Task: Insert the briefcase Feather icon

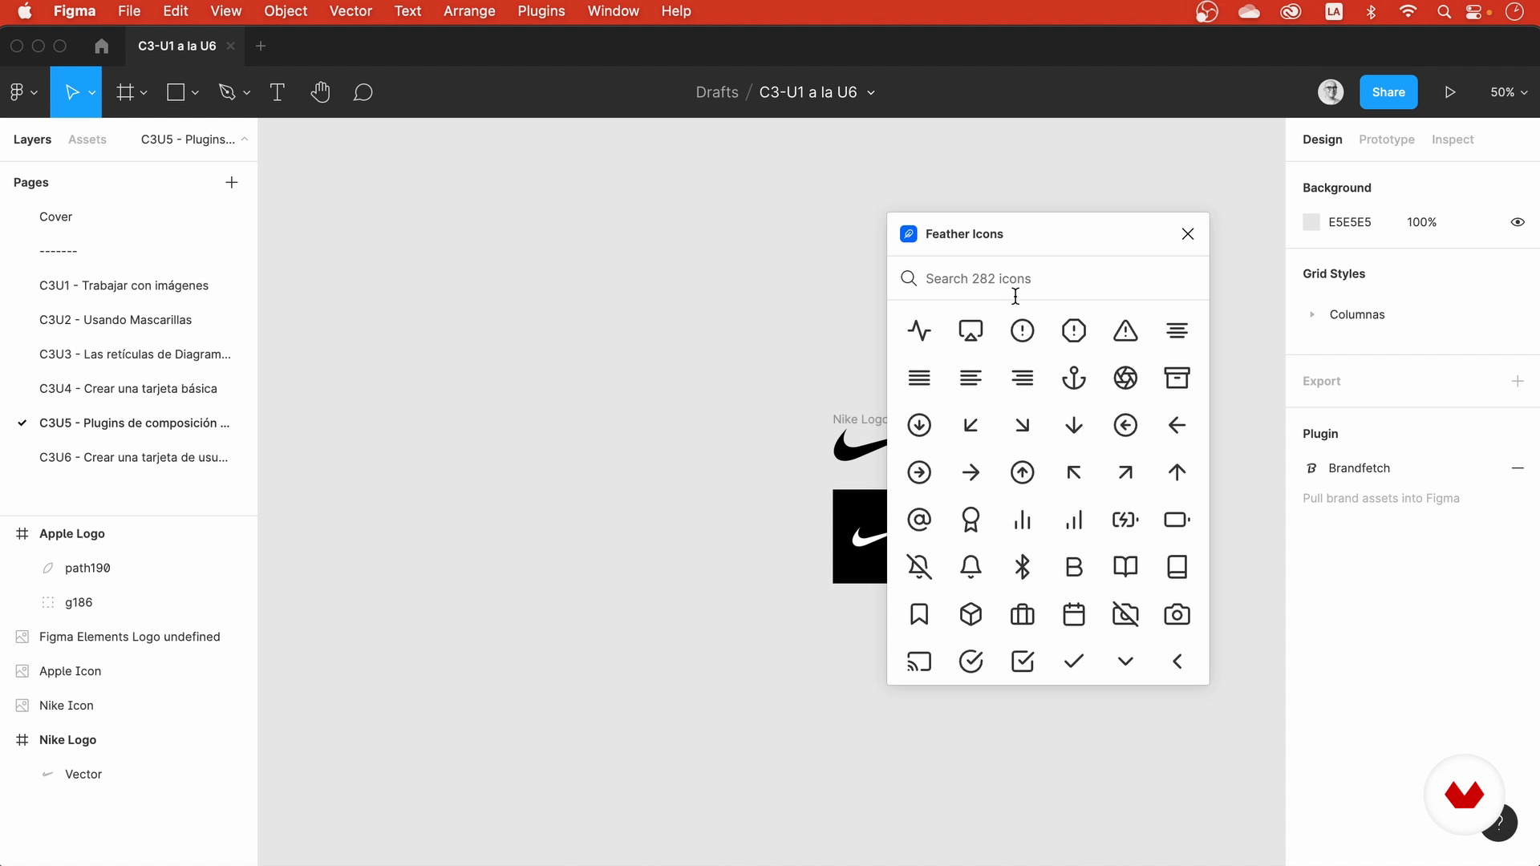Action: click(1022, 614)
